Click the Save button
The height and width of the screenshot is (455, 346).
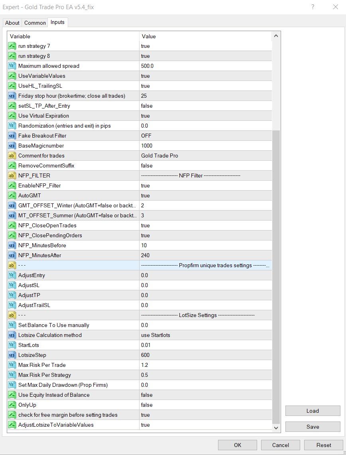313,427
